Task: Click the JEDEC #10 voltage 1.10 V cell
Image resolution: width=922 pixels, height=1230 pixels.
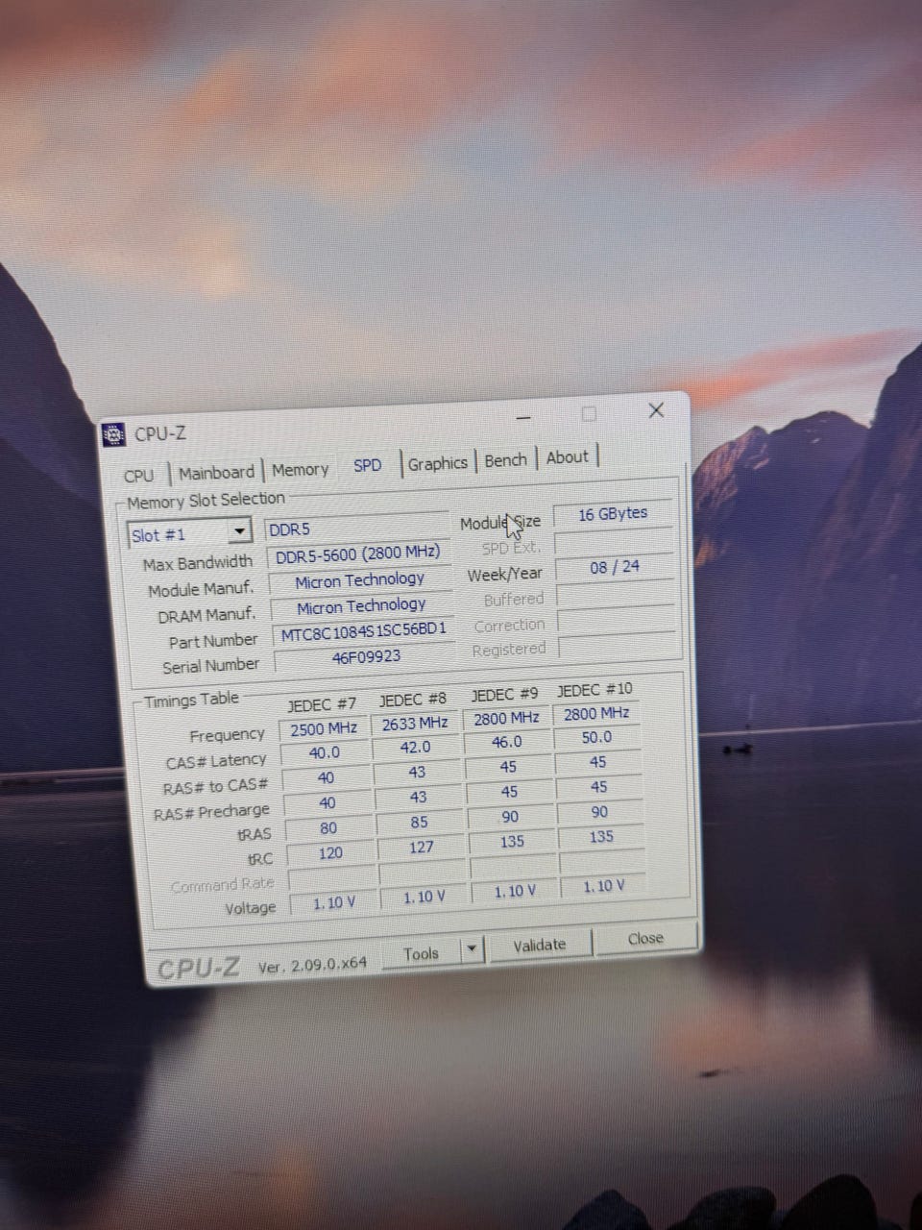Action: [x=604, y=886]
